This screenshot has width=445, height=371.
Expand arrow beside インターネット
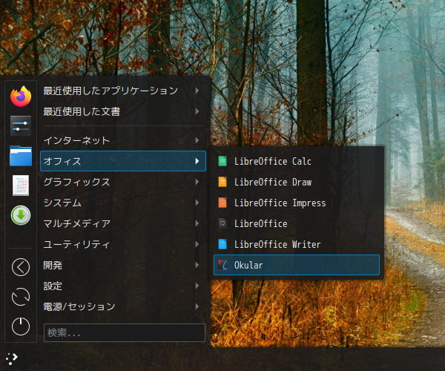(x=197, y=140)
